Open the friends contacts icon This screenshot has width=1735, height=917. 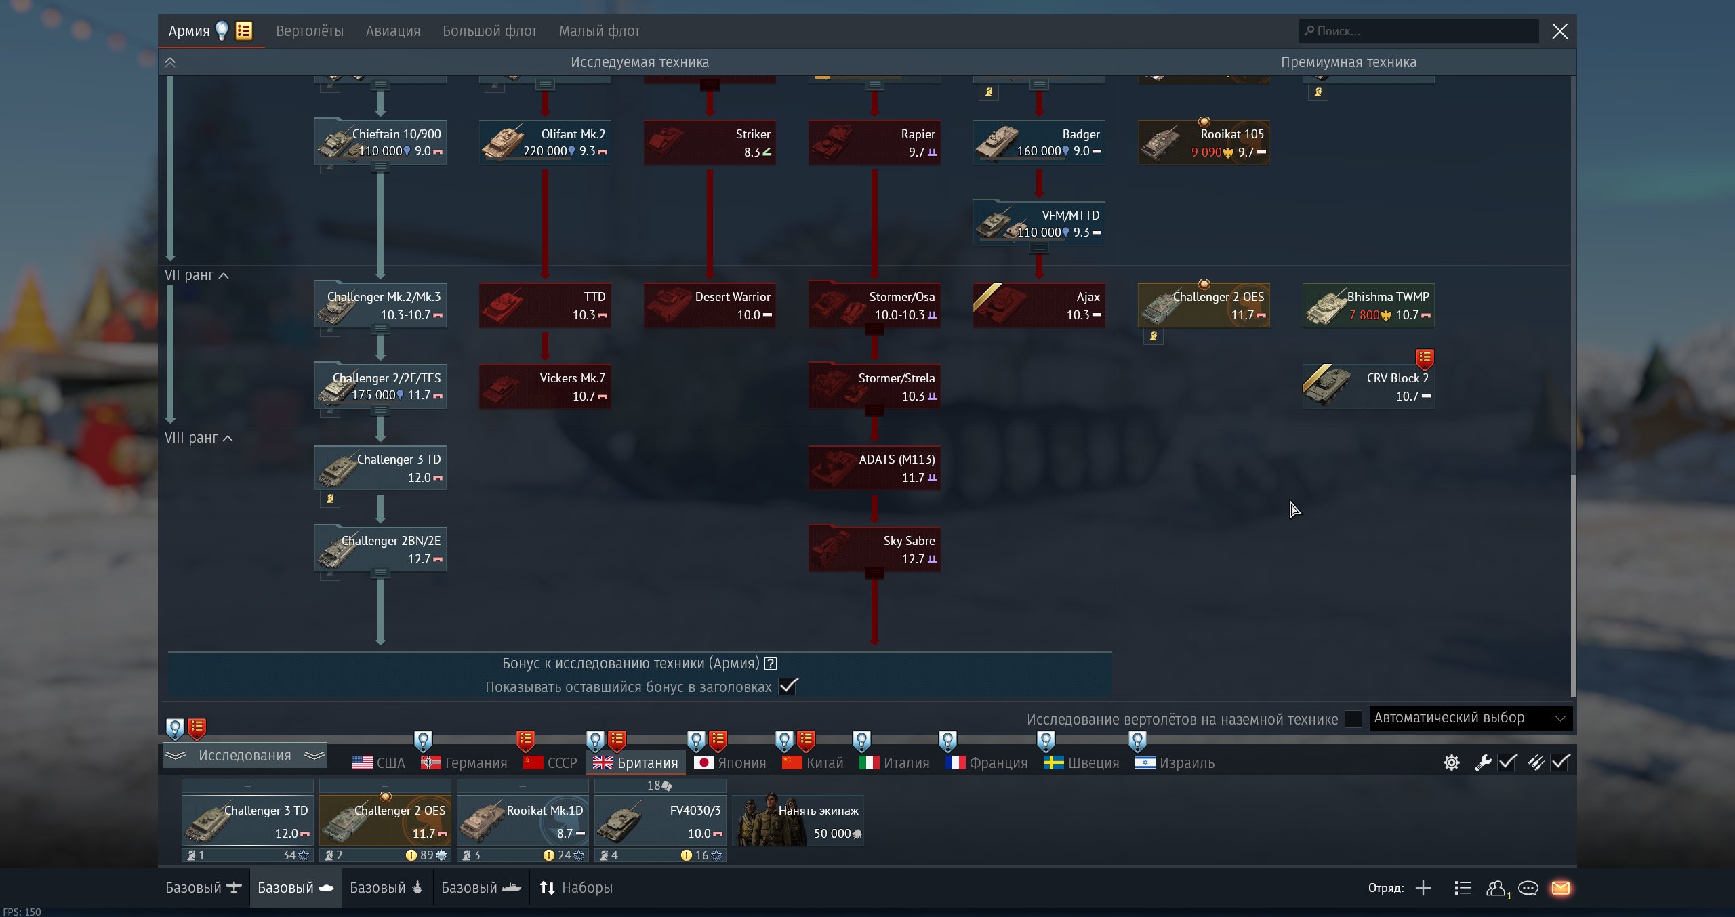pos(1496,888)
